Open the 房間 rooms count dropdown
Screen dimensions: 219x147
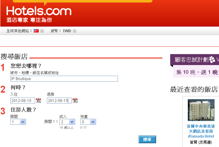pos(18,122)
